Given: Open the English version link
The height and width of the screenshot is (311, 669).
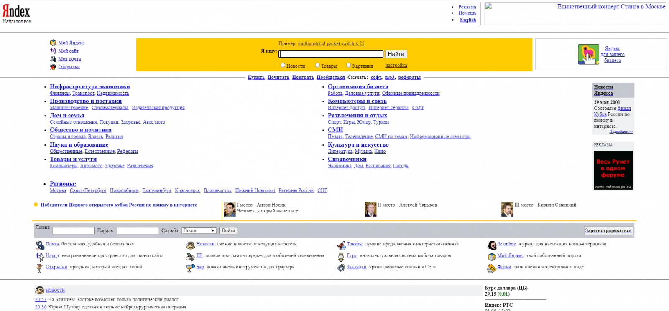Looking at the screenshot, I should (468, 20).
